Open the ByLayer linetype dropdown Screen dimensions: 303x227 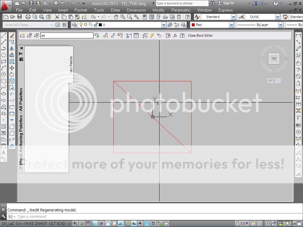(x=281, y=25)
